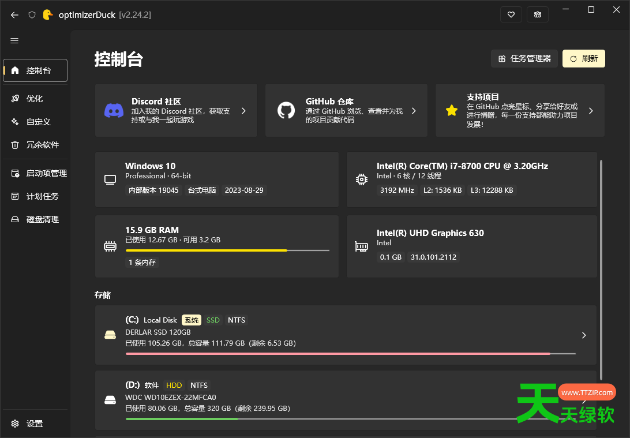Click the L3: 12288 KB tag
The width and height of the screenshot is (630, 438).
[x=492, y=190]
